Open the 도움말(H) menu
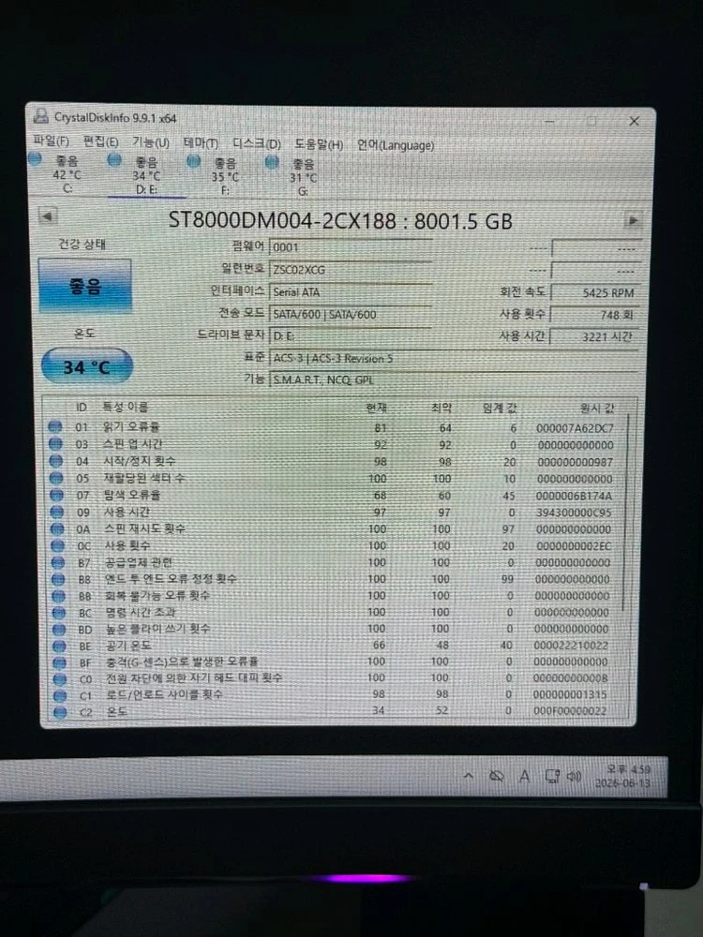 319,144
